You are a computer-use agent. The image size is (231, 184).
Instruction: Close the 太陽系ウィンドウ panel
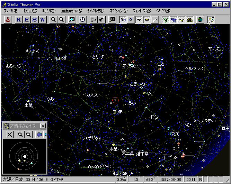[43, 126]
